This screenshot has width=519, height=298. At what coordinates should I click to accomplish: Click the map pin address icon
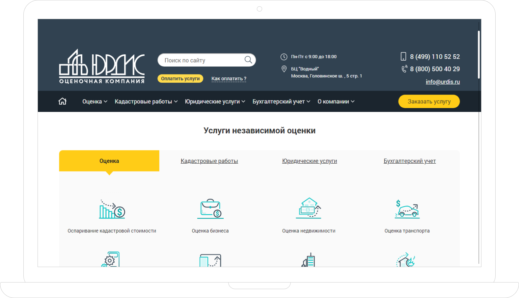pos(284,69)
